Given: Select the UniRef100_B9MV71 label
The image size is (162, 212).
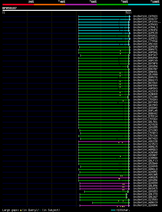Looking at the screenshot, I should [x=145, y=50].
